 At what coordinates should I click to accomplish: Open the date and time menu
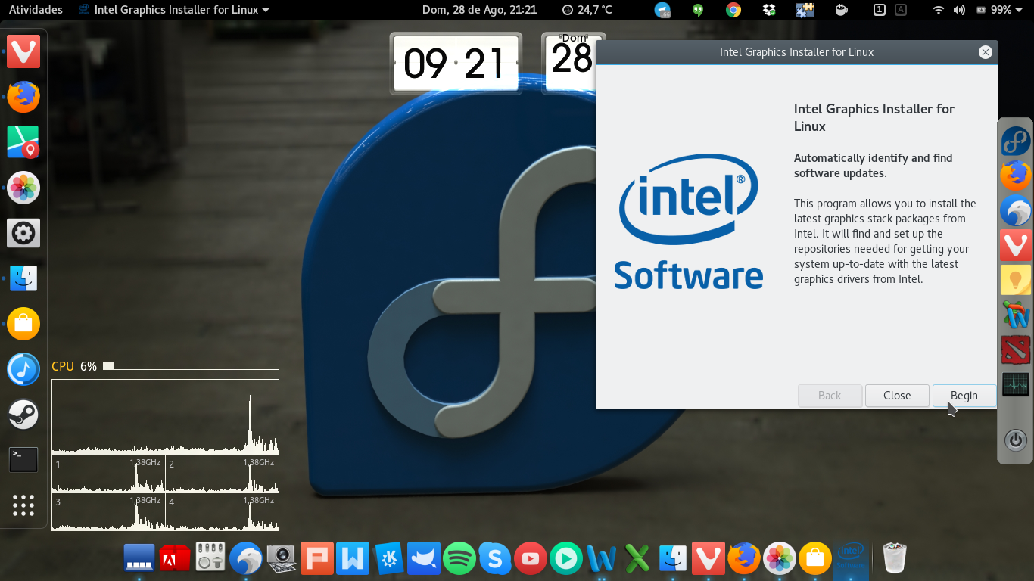pyautogui.click(x=479, y=10)
